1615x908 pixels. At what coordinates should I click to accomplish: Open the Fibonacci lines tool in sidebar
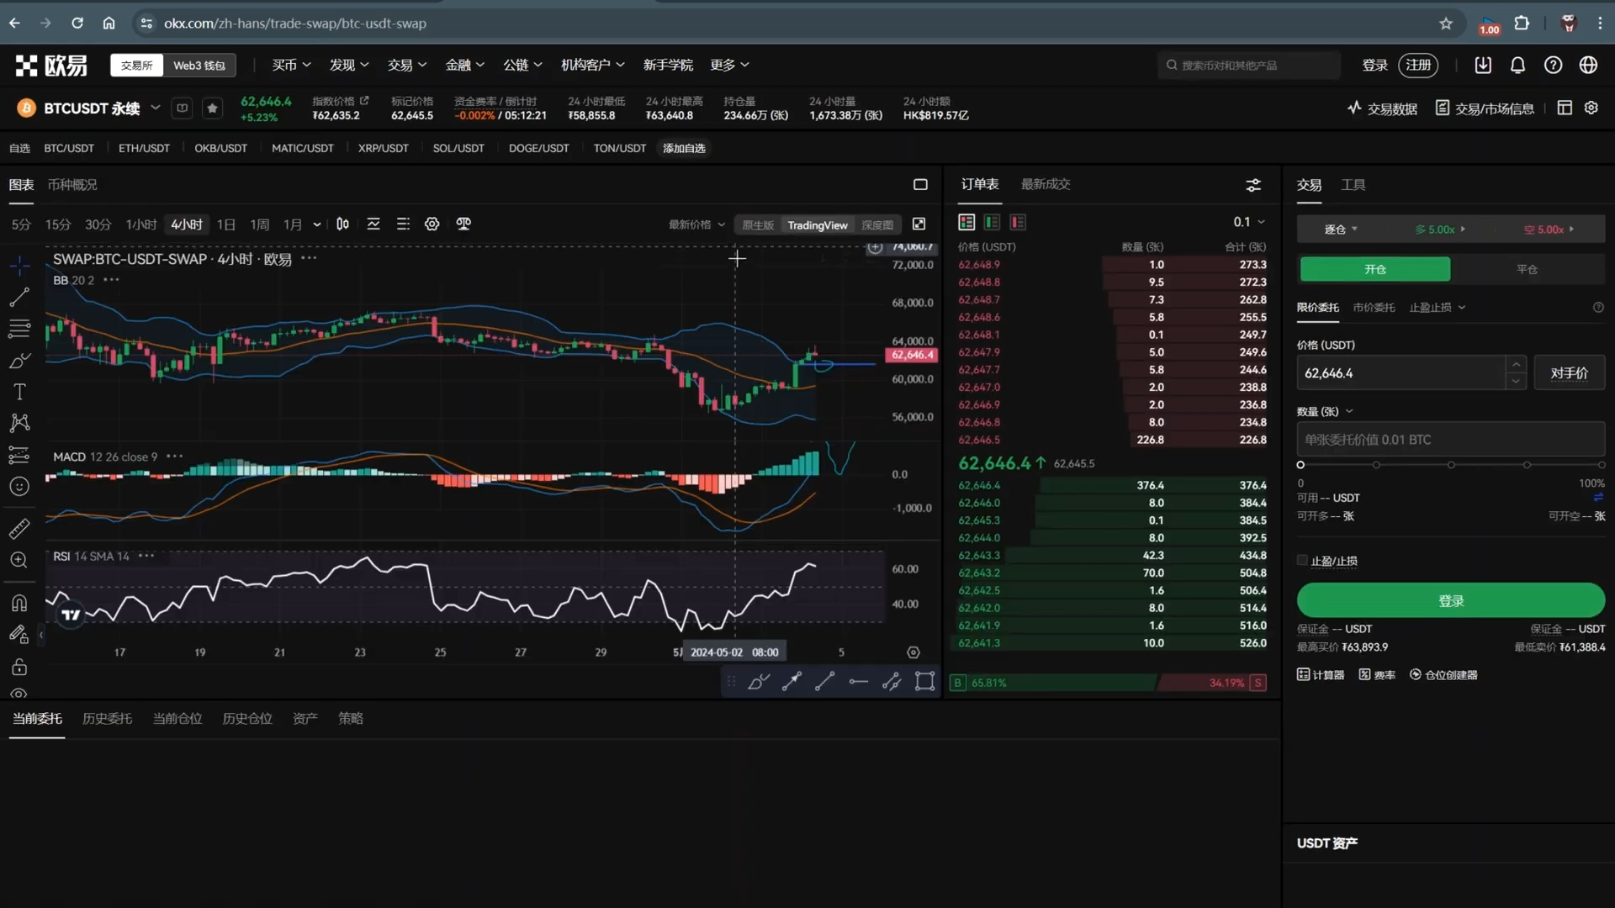pyautogui.click(x=19, y=329)
